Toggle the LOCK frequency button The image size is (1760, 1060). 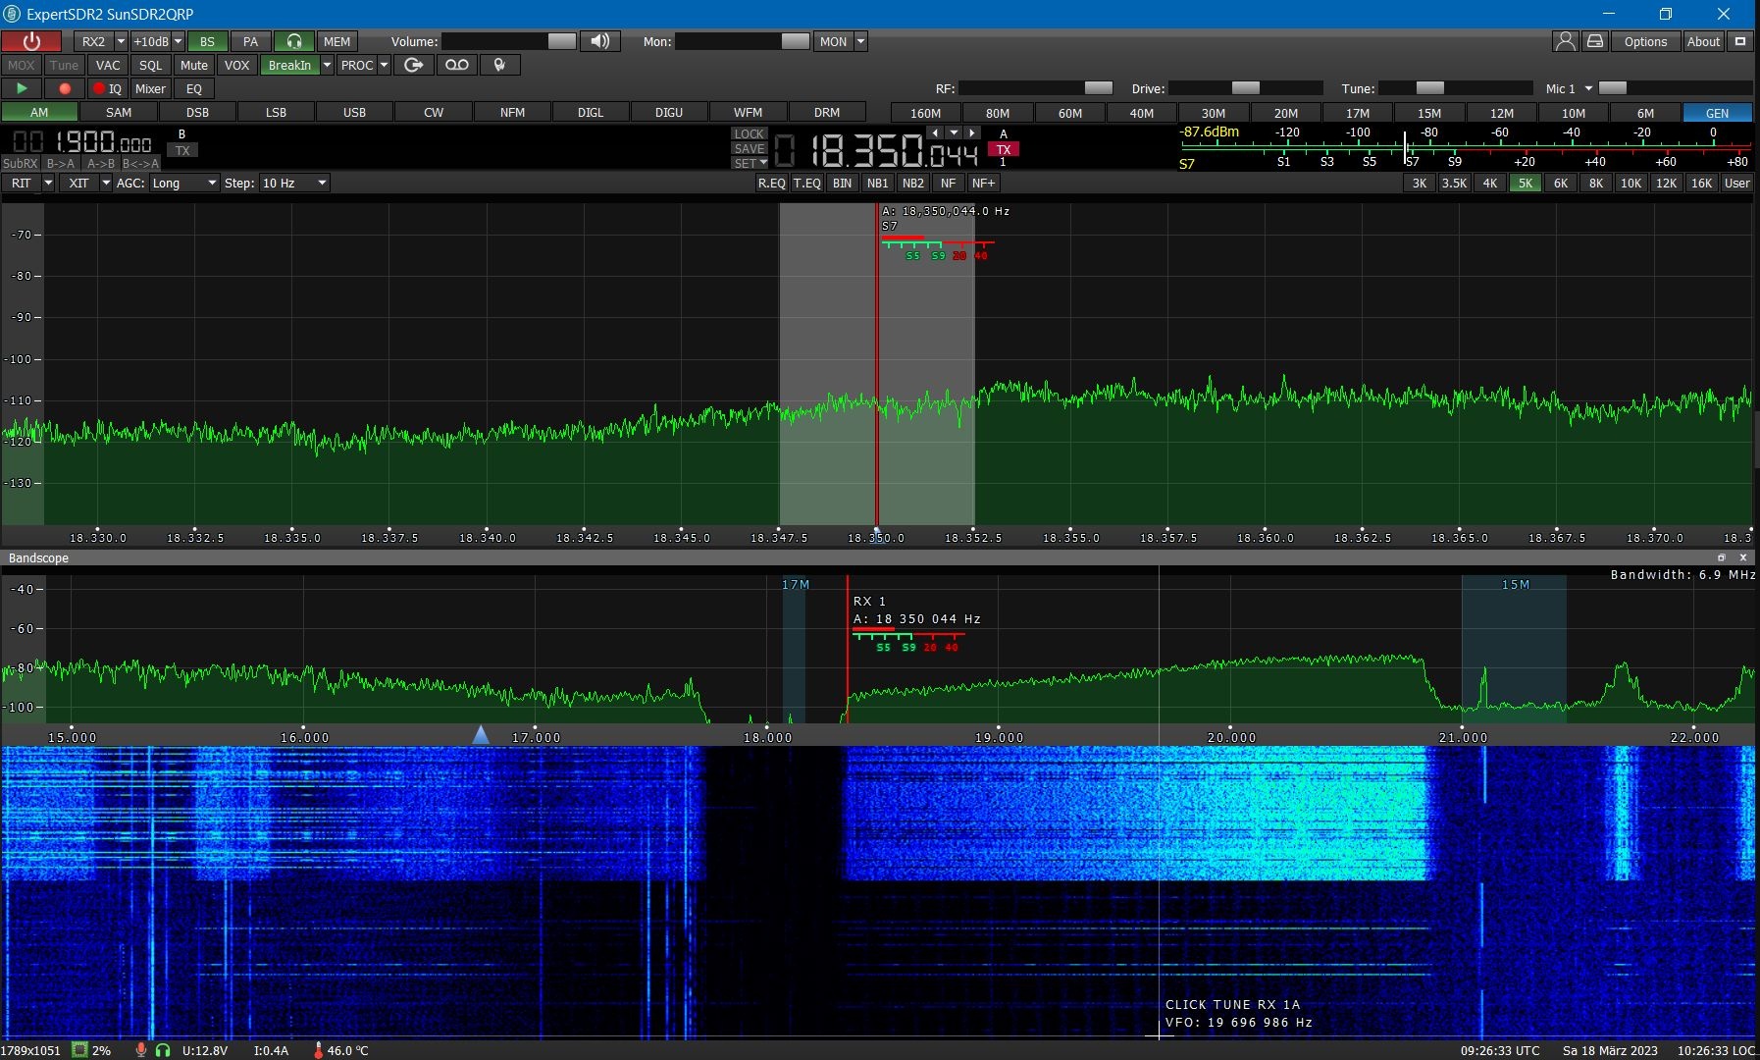tap(749, 133)
